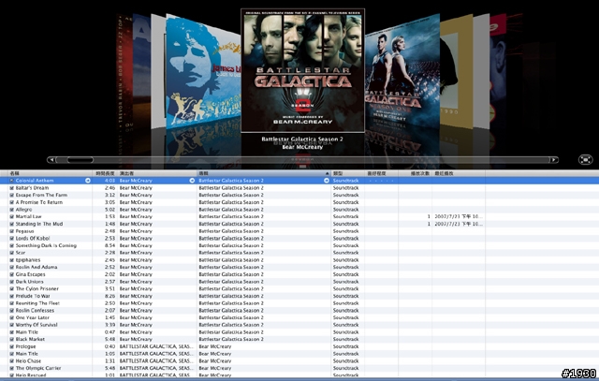Viewport: 599px width, 381px height.
Task: Select the Standing In The Mud track
Action: coord(39,224)
